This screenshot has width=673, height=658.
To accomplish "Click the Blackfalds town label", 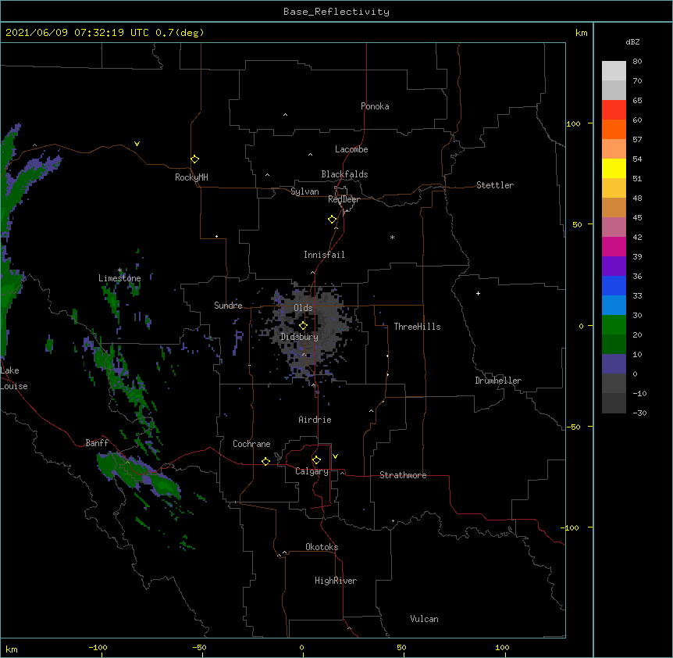I will 344,174.
